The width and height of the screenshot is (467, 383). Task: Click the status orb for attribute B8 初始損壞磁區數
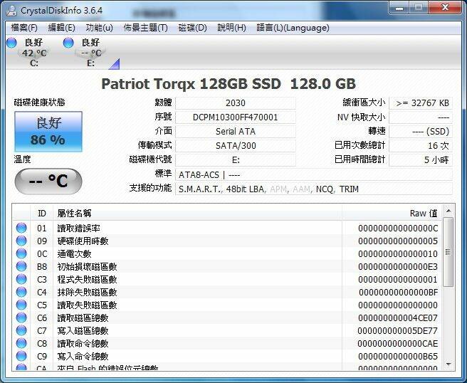[x=21, y=266]
